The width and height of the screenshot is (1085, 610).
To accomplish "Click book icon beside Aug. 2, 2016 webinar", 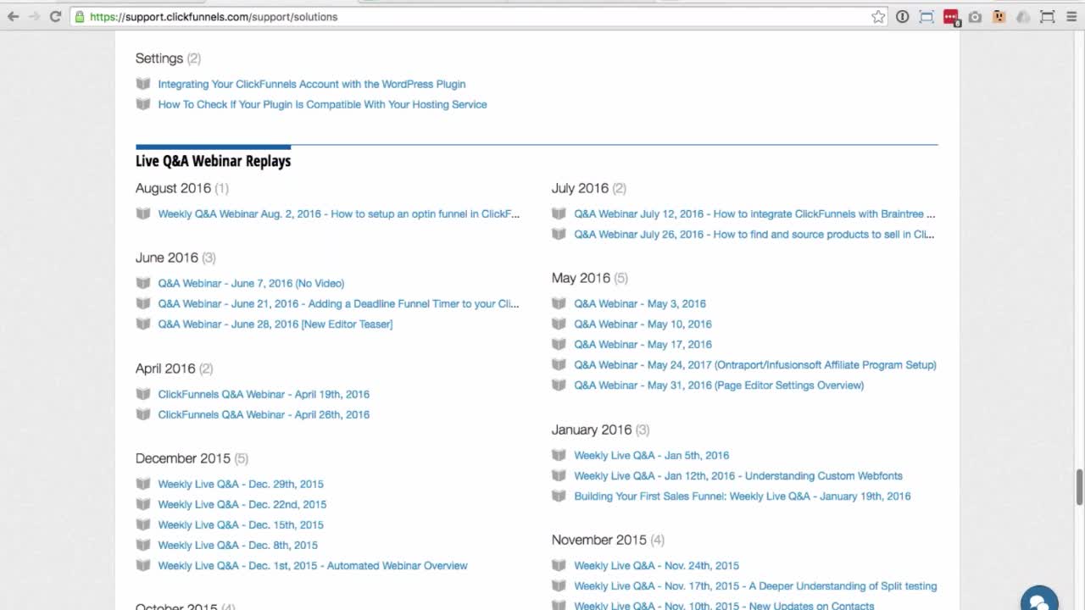I will 143,213.
